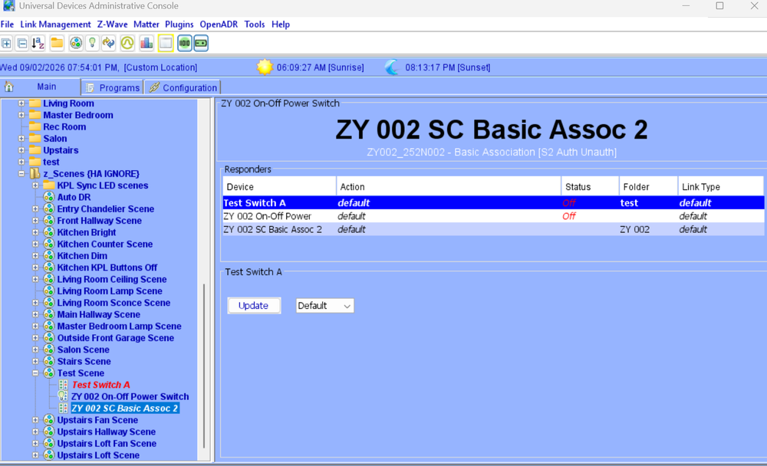Expand the Upstairs folder
Image resolution: width=767 pixels, height=466 pixels.
coord(21,150)
